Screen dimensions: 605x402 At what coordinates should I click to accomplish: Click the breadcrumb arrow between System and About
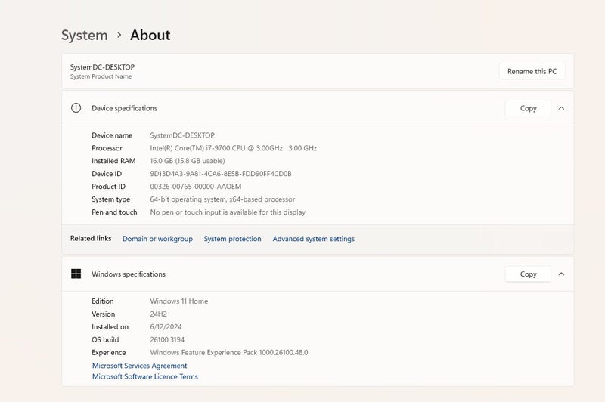coord(119,36)
